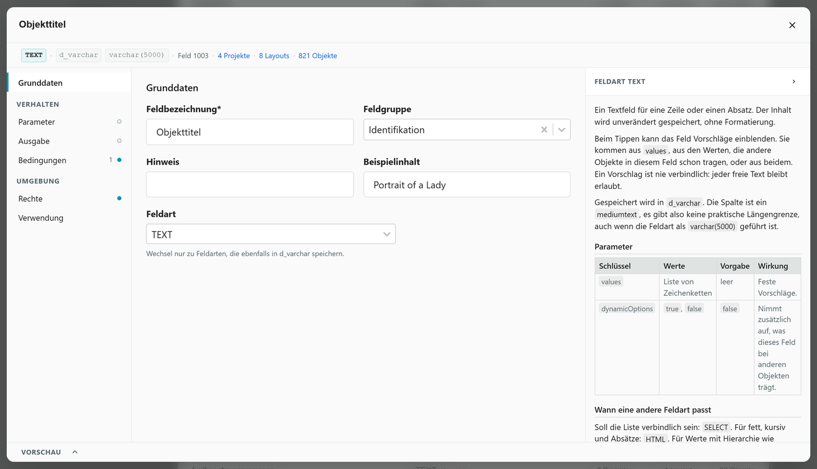Click the Parameter empty-circle indicator
The height and width of the screenshot is (469, 817).
click(119, 122)
